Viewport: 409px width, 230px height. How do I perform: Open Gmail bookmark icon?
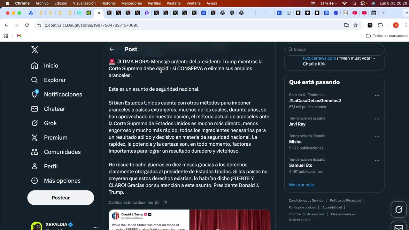pos(19,36)
